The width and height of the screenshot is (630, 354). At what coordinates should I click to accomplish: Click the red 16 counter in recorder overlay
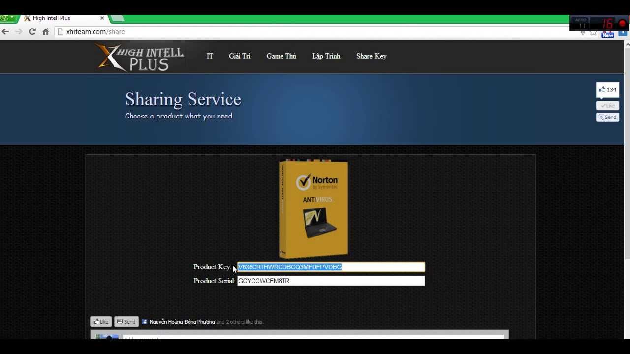click(607, 24)
